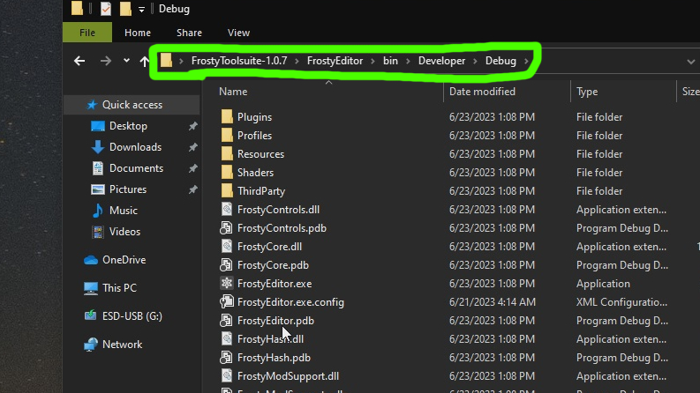Click the pin icon next to Desktop

(x=192, y=126)
